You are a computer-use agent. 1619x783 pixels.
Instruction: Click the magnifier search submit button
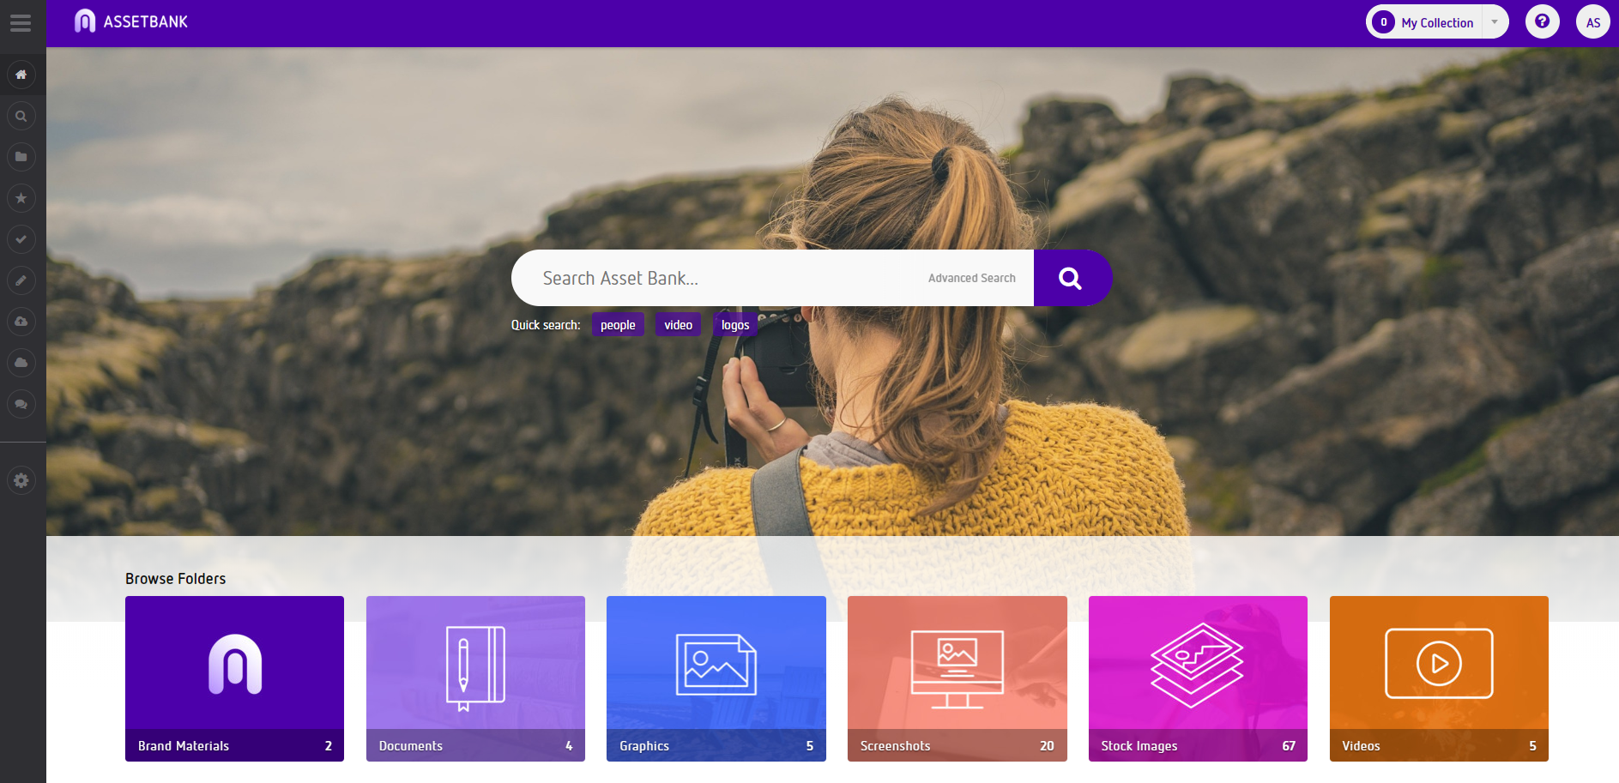[1072, 278]
